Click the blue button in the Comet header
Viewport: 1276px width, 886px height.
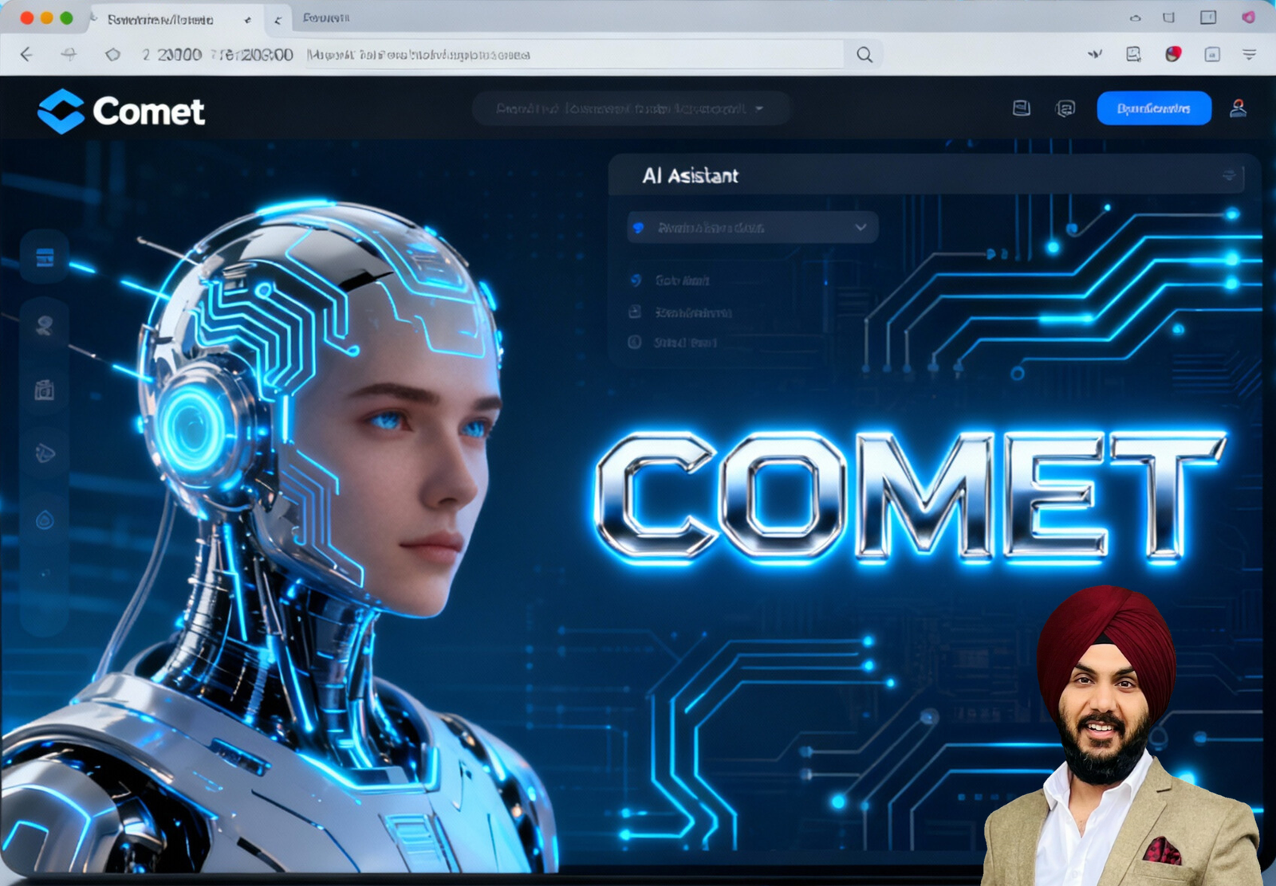[1153, 108]
